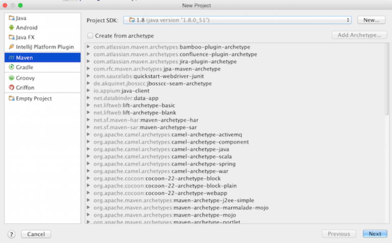Pick the IntelliJ Platform Plugin icon

tap(11, 47)
